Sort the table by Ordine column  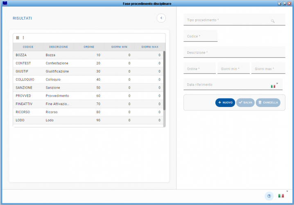point(89,47)
